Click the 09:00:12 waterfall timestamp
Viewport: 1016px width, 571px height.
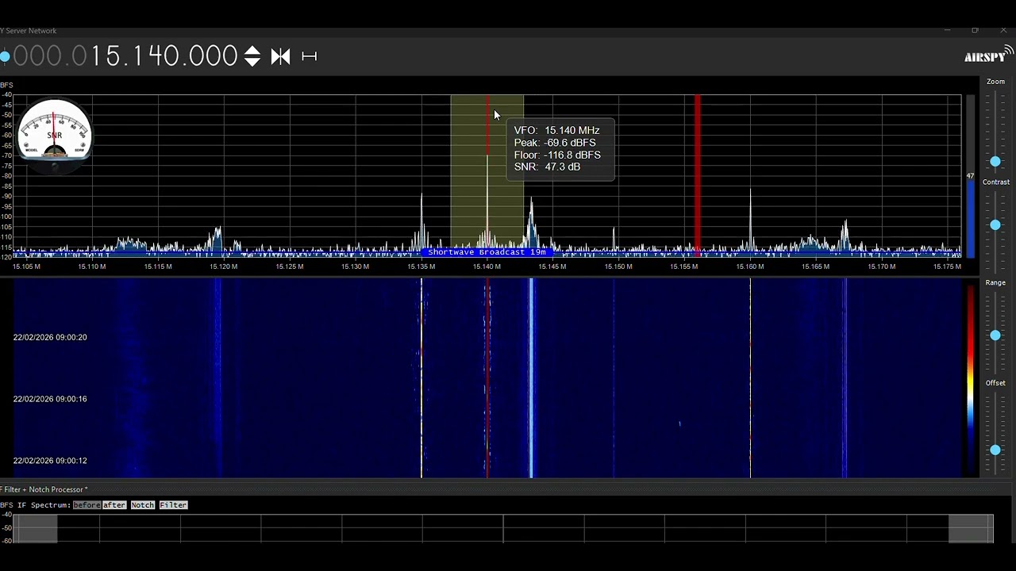[x=50, y=461]
